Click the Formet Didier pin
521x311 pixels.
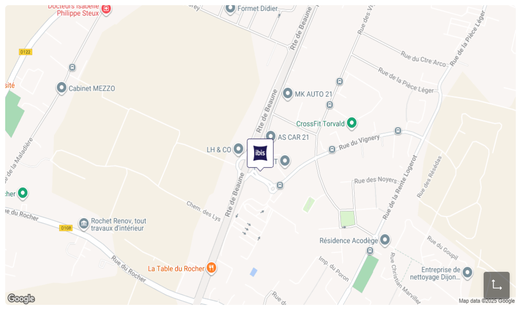tap(230, 8)
